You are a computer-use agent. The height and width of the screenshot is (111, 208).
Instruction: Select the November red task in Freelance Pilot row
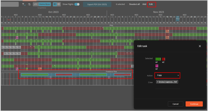pos(122,75)
